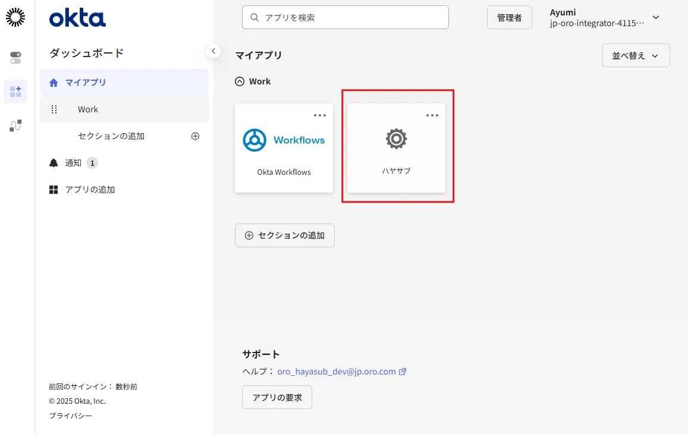This screenshot has height=434, width=688.
Task: Grab the drag handle beside Work
Action: pos(54,109)
